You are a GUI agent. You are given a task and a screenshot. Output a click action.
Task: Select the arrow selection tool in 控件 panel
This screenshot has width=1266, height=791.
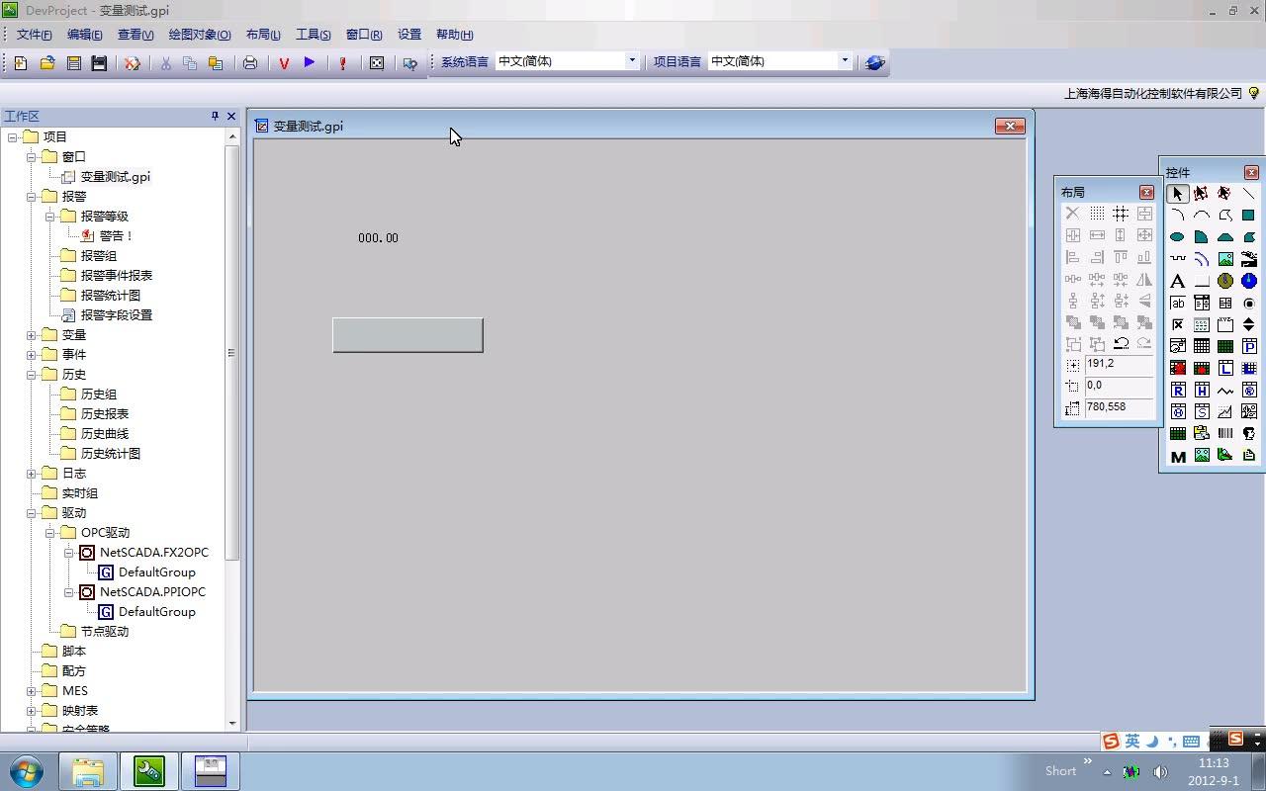coord(1178,194)
